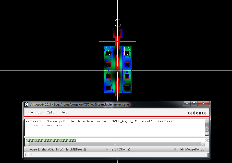
Task: Click the bottom-left source contact square
Action: (x=108, y=88)
